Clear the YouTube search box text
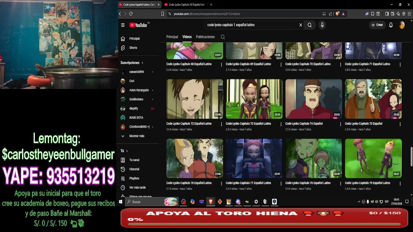 301,25
